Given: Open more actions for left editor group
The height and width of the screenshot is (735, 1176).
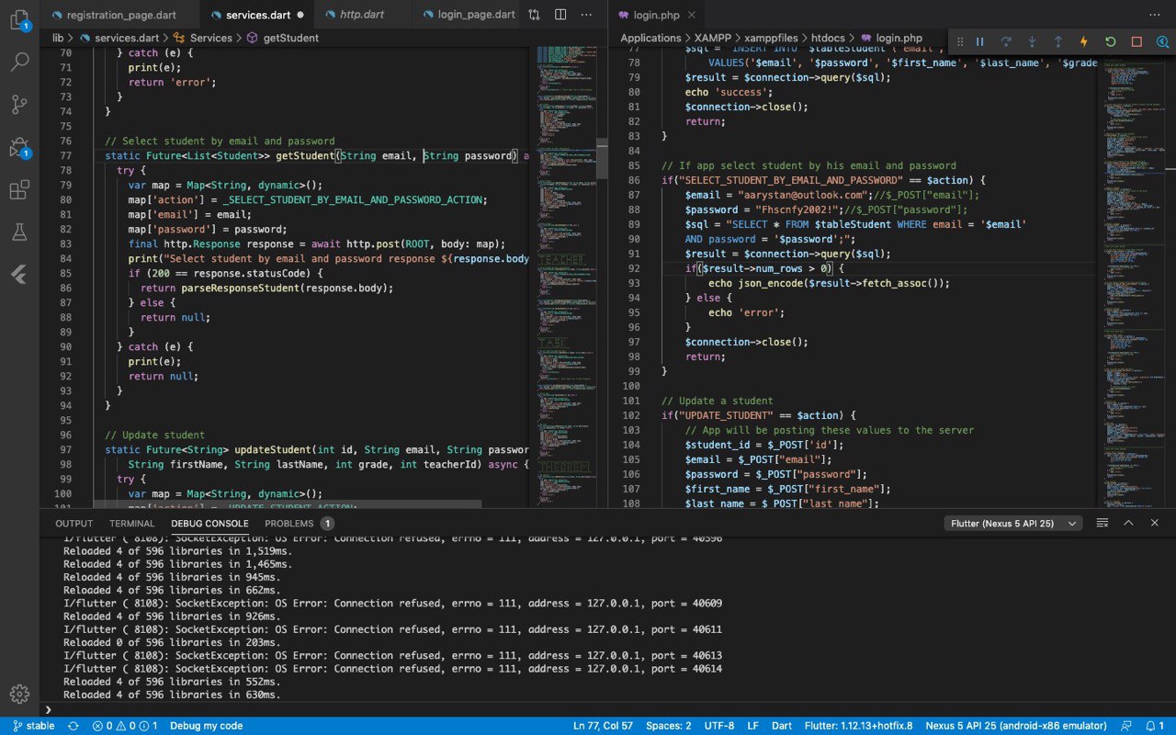Looking at the screenshot, I should click(586, 15).
